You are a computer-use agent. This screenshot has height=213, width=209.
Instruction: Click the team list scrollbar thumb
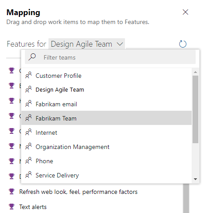pos(195,109)
